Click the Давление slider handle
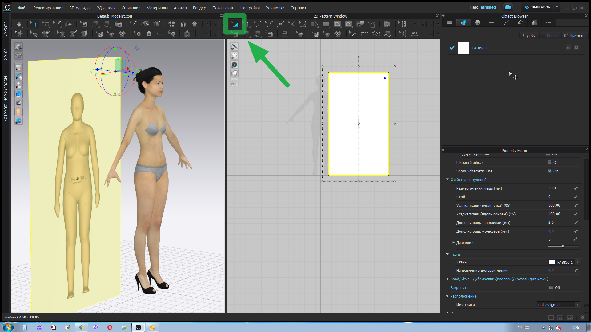This screenshot has width=591, height=332. [563, 246]
